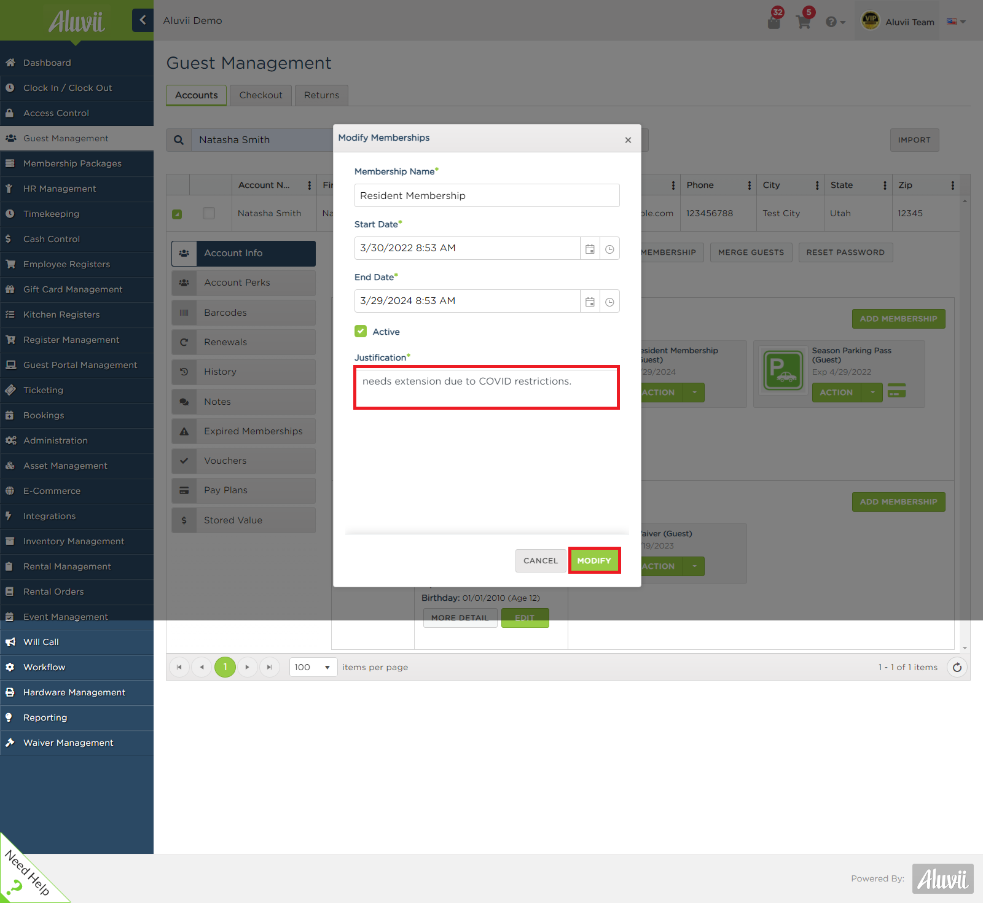Open State column options menu
The width and height of the screenshot is (983, 903).
coord(885,186)
